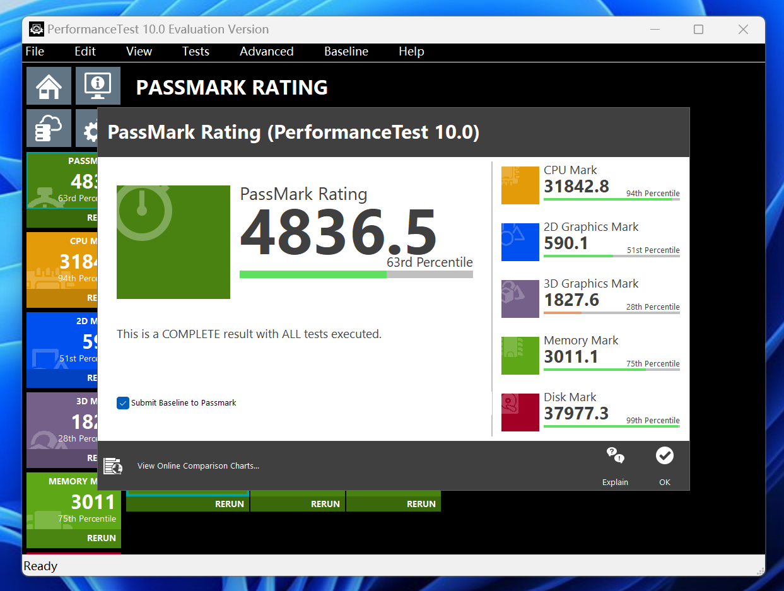Select the orange CPU Mark icon
Image resolution: width=784 pixels, height=591 pixels.
520,185
